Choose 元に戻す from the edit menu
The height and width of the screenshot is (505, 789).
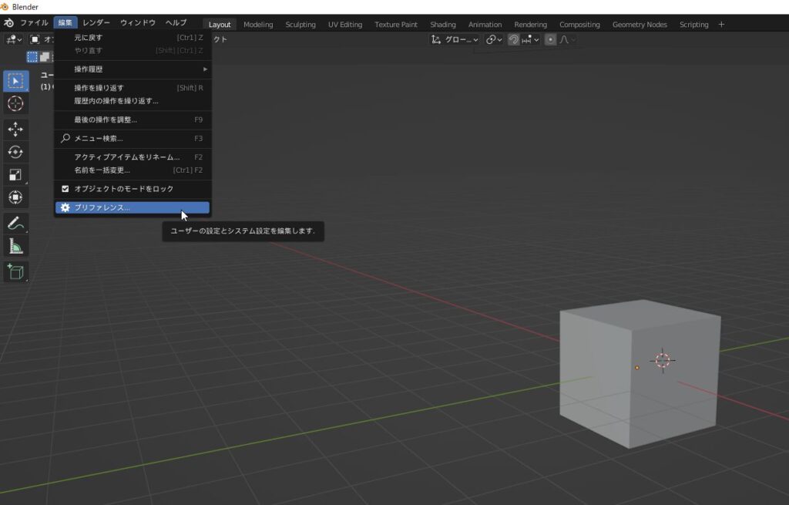[x=133, y=37]
